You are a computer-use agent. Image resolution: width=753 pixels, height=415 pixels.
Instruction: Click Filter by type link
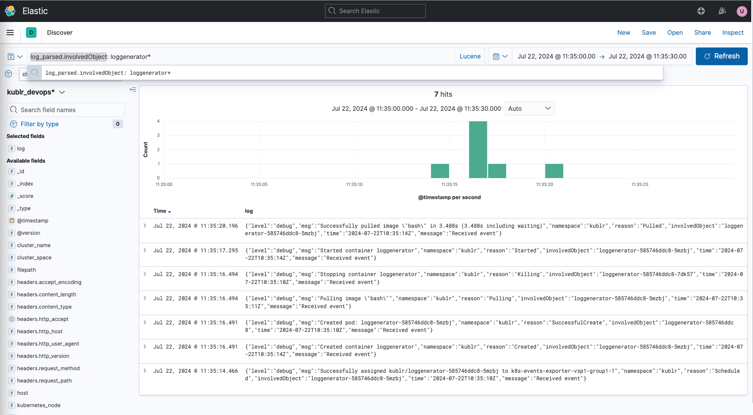coord(40,124)
